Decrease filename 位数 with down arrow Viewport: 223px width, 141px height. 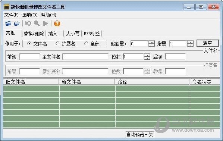[147, 58]
